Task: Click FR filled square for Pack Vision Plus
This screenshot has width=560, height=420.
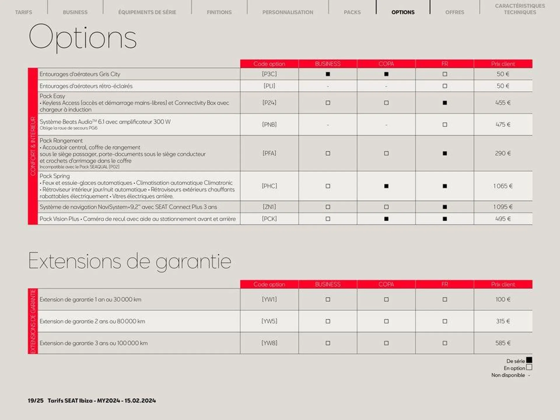Action: point(444,219)
